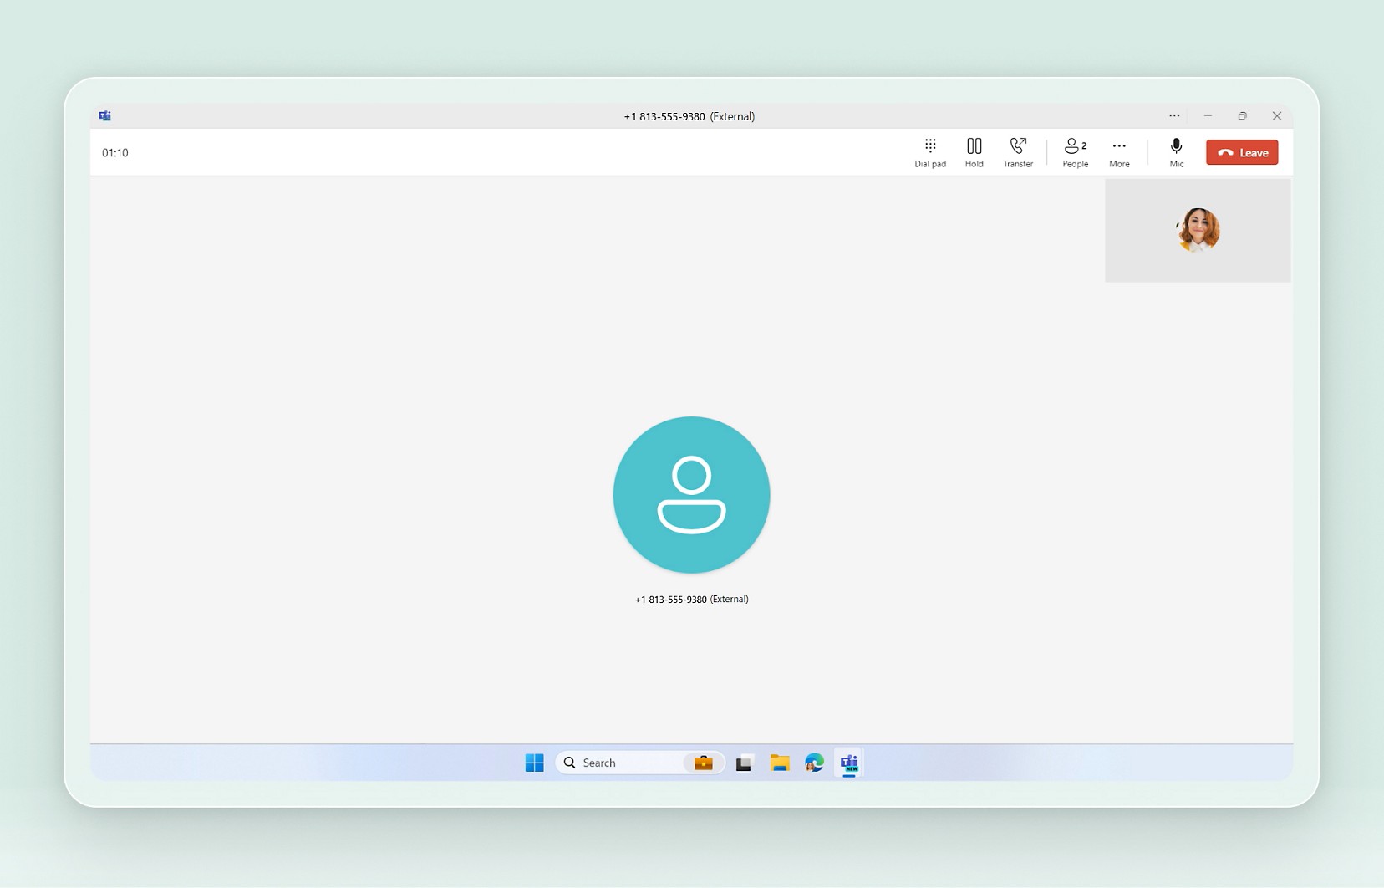Image resolution: width=1384 pixels, height=888 pixels.
Task: Transfer the call using Transfer icon
Action: click(1018, 152)
